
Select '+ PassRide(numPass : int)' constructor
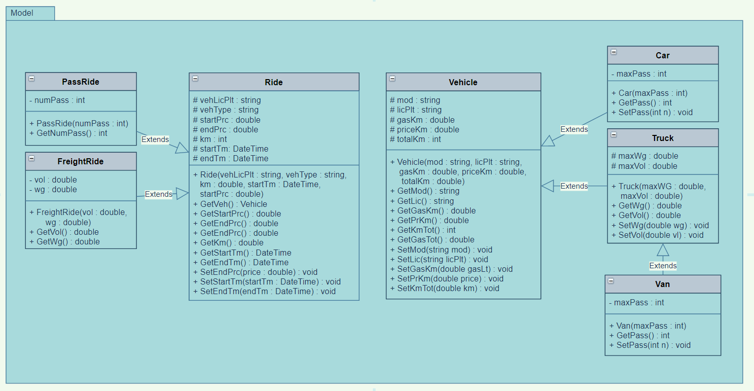(x=79, y=123)
